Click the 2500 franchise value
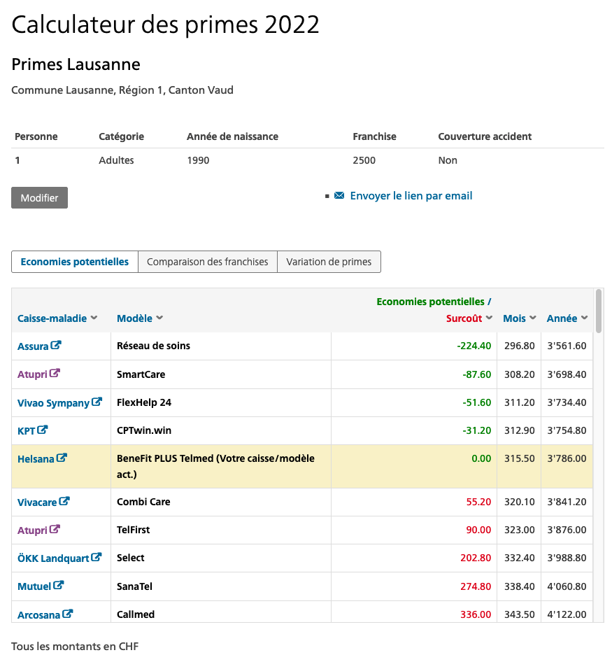This screenshot has width=612, height=662. (364, 160)
